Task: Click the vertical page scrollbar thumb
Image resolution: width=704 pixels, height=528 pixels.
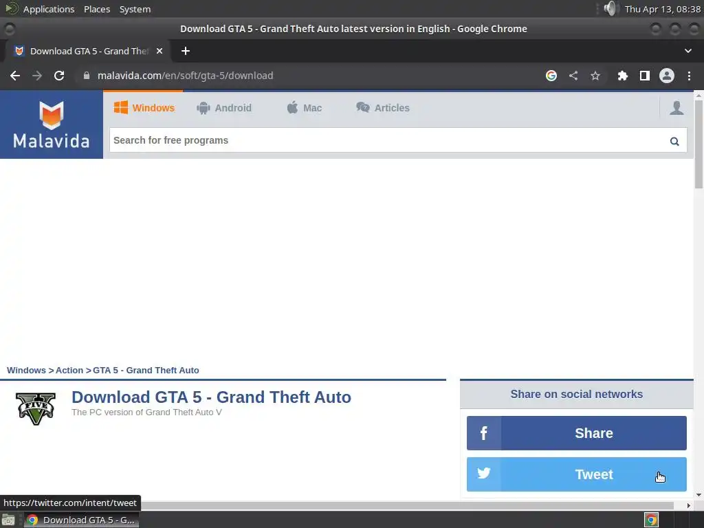Action: [698, 144]
